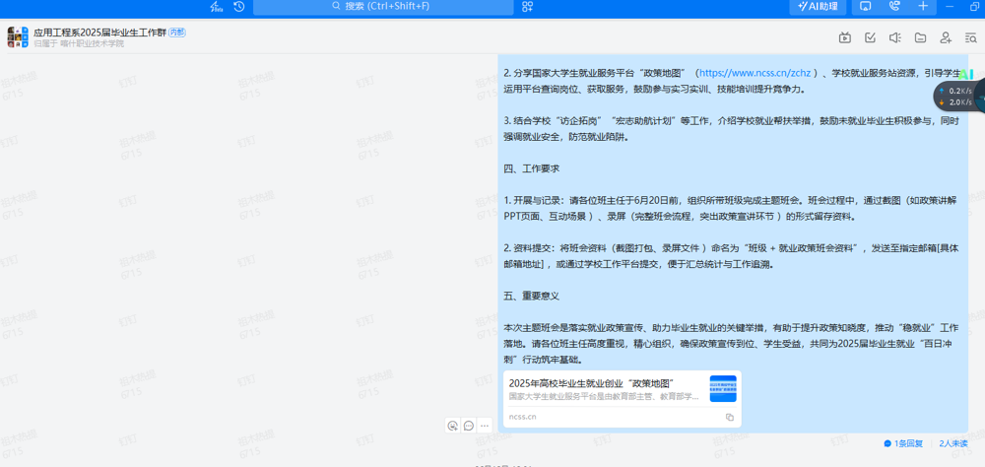Image resolution: width=985 pixels, height=467 pixels.
Task: Reply to message with comment bubble icon
Action: [469, 426]
